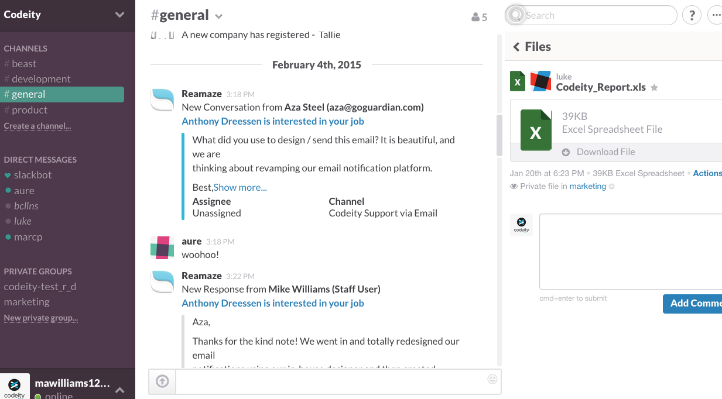The image size is (722, 399).
Task: Select the general channel in sidebar
Action: [x=62, y=94]
